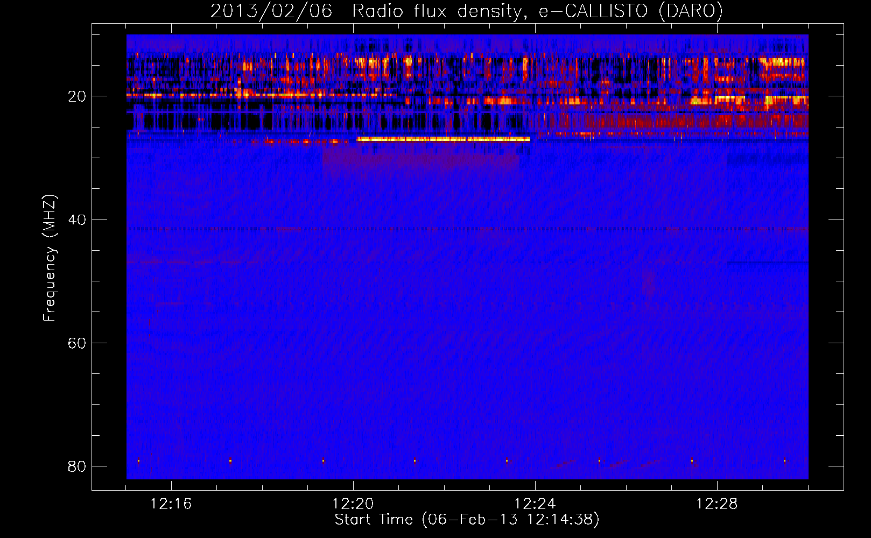Click the 'Start Time (06-Feb-13 12:14:38)' label
The image size is (871, 538).
[467, 520]
